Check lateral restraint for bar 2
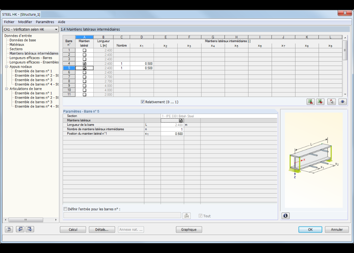The image size is (354, 253). pyautogui.click(x=84, y=55)
